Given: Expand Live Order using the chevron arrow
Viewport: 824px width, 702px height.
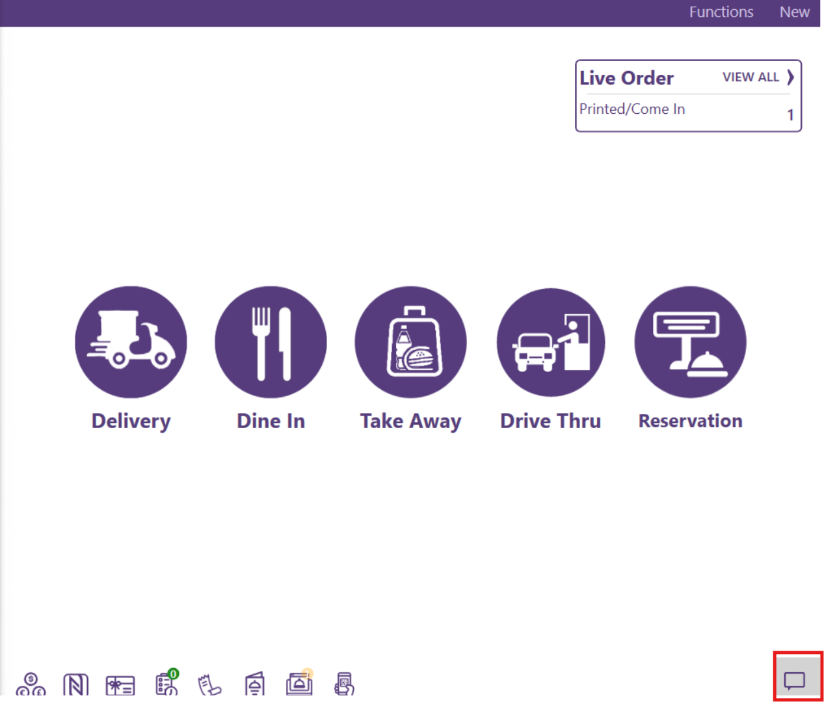Looking at the screenshot, I should pos(790,77).
